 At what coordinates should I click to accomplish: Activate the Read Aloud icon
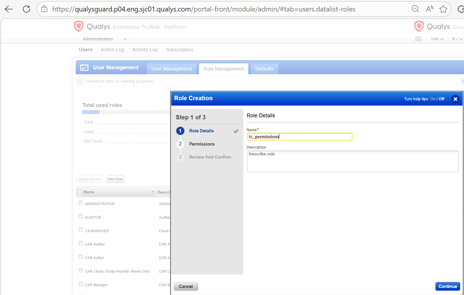pos(430,9)
